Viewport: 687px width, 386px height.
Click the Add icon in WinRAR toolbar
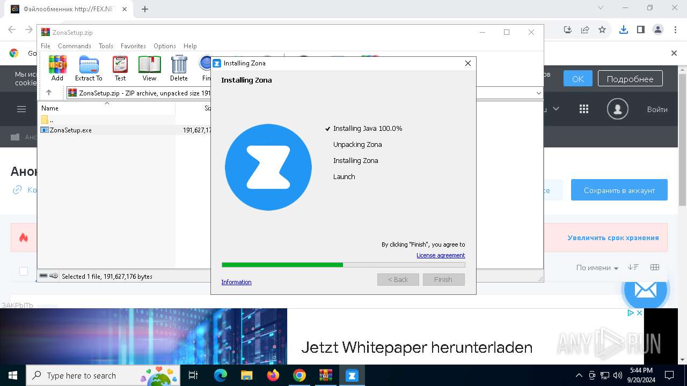point(57,68)
